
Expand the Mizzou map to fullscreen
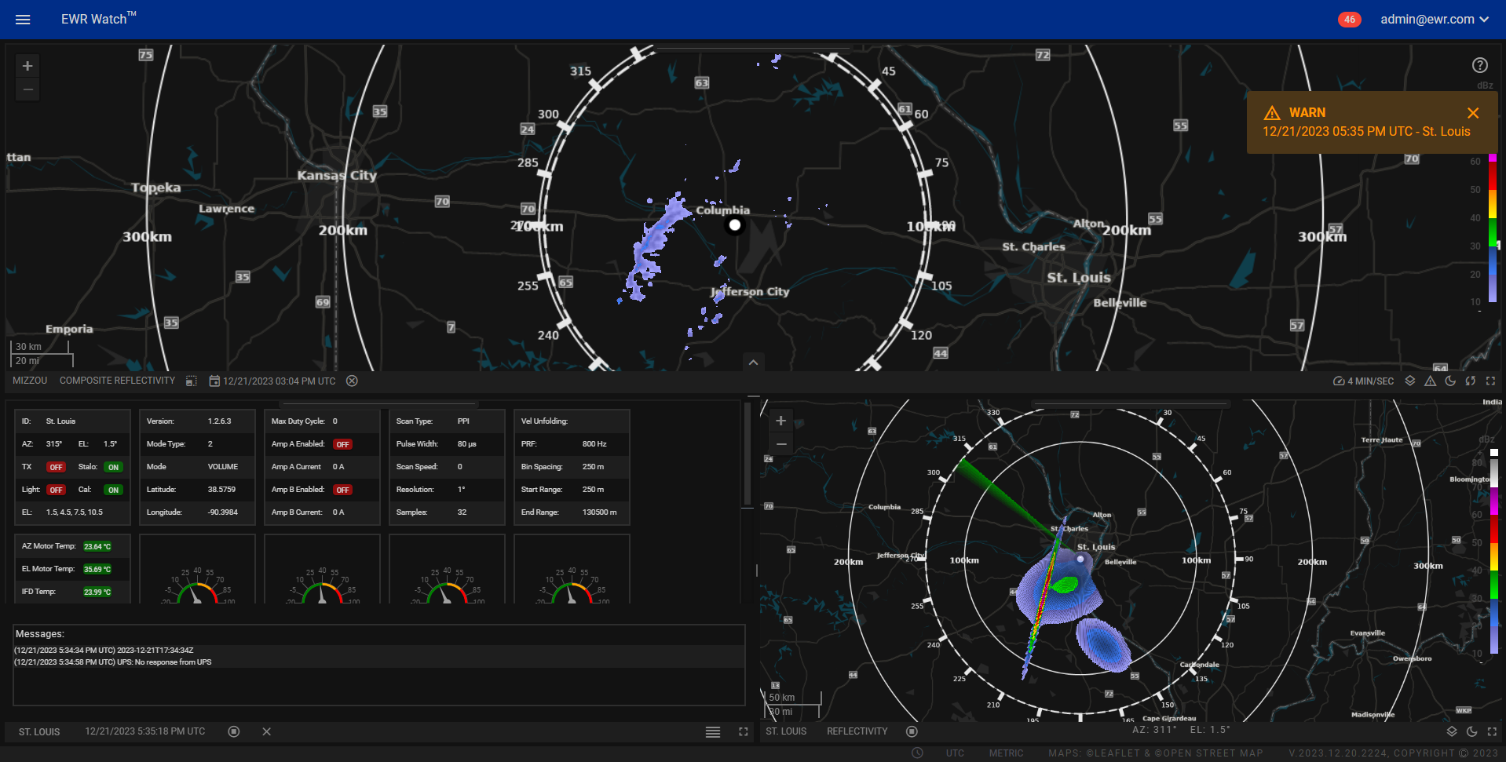tap(1490, 381)
